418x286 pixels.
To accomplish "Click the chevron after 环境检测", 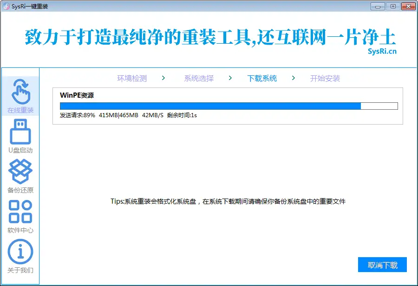I will [163, 78].
